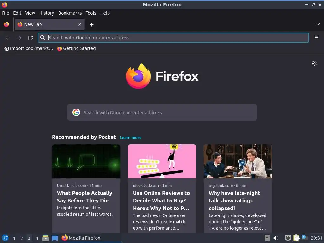Open the file manager taskbar icon
324x243 pixels.
point(46,238)
